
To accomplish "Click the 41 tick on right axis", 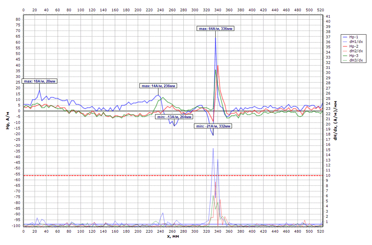I will pos(327,16).
